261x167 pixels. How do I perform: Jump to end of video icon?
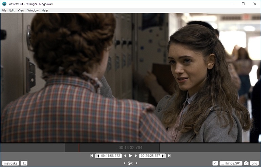point(169,156)
